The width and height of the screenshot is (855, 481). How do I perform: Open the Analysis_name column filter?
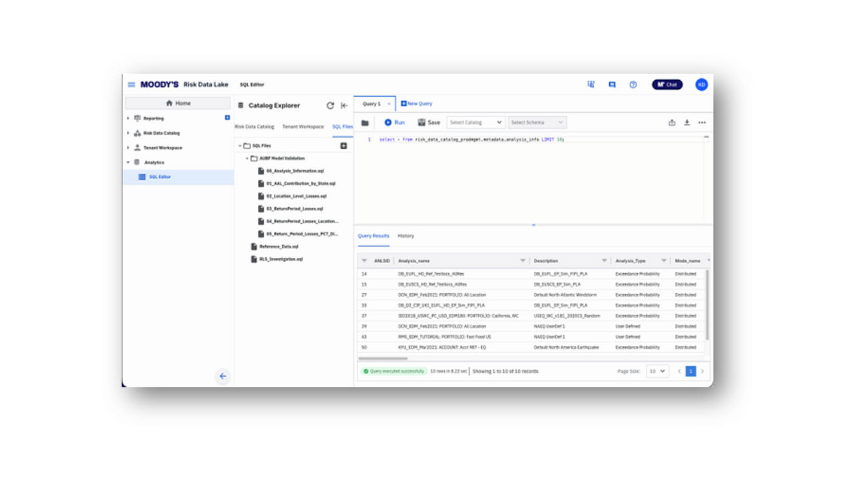point(523,261)
